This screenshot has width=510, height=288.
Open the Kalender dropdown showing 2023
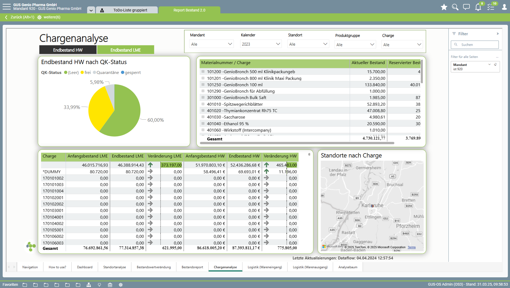[261, 44]
